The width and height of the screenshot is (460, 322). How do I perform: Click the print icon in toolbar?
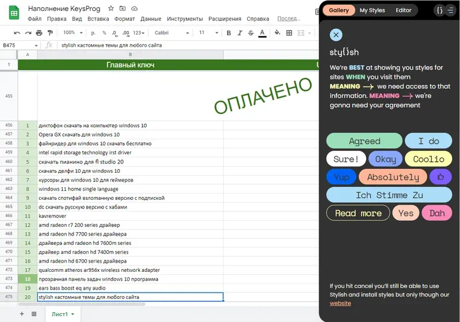pyautogui.click(x=39, y=33)
